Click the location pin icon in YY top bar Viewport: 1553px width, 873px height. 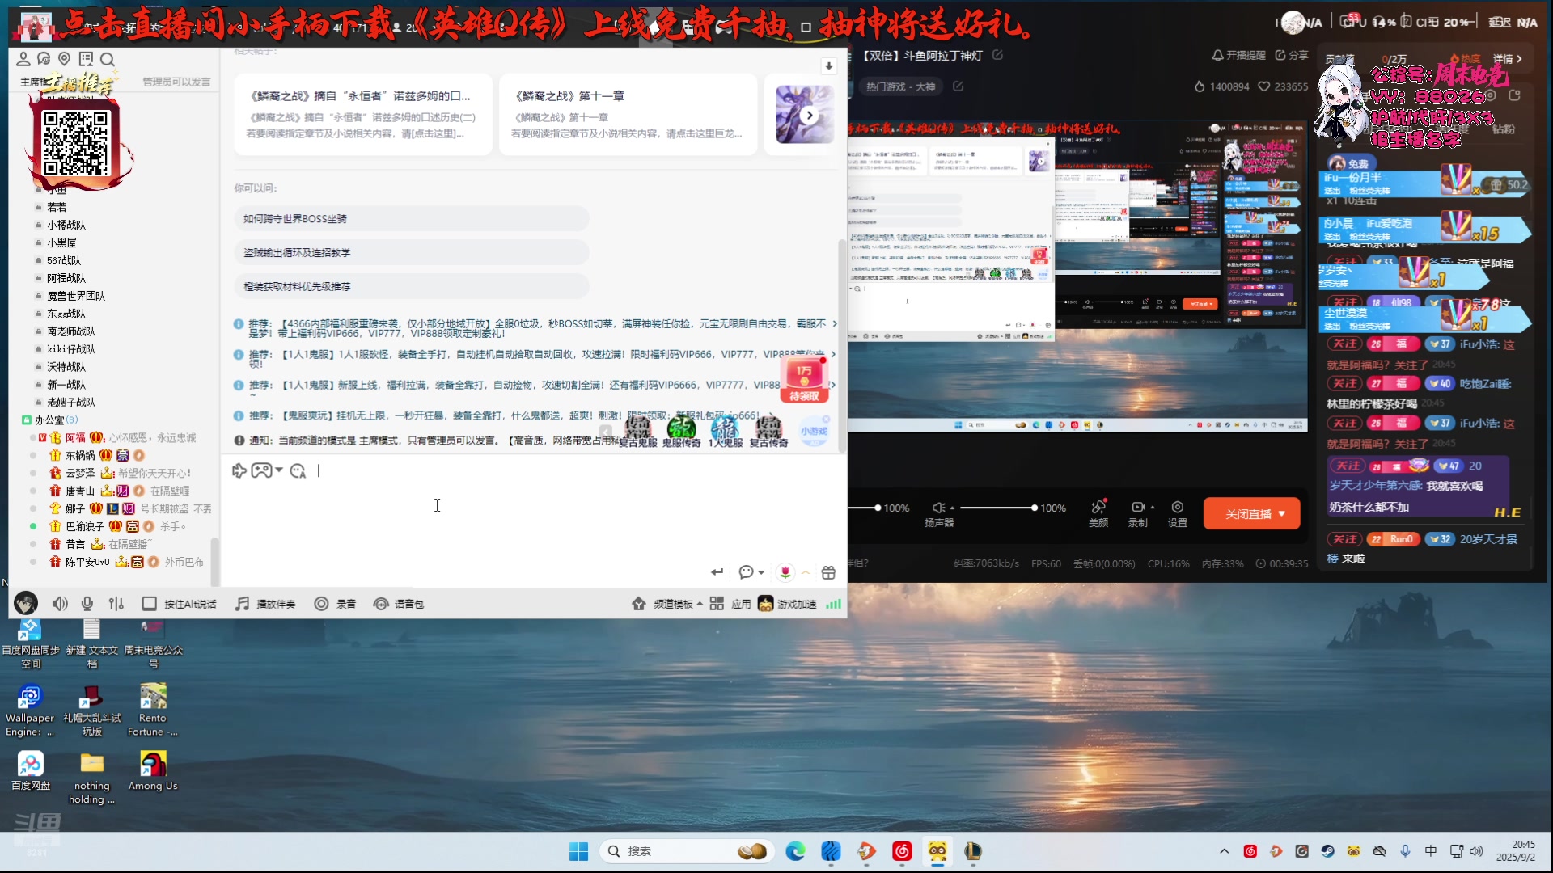pyautogui.click(x=65, y=59)
